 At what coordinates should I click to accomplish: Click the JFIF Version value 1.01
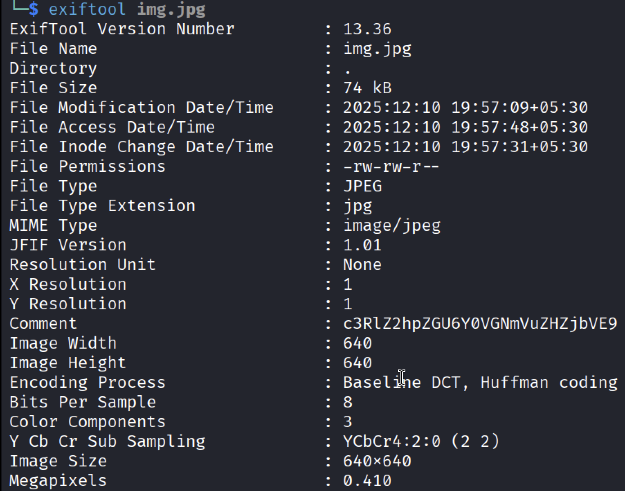click(x=362, y=245)
